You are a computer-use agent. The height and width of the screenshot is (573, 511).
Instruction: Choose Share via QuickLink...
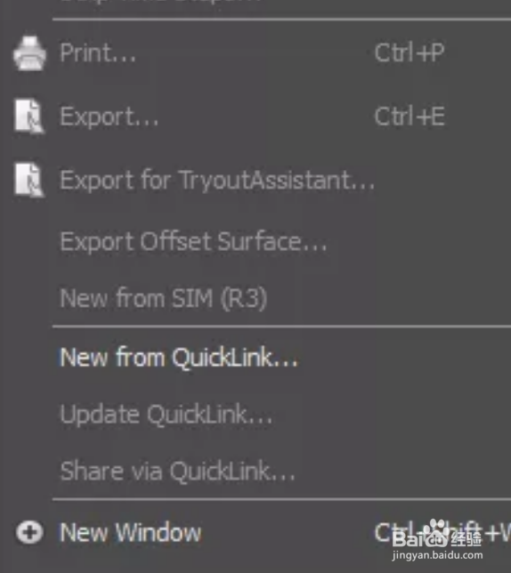(x=178, y=471)
